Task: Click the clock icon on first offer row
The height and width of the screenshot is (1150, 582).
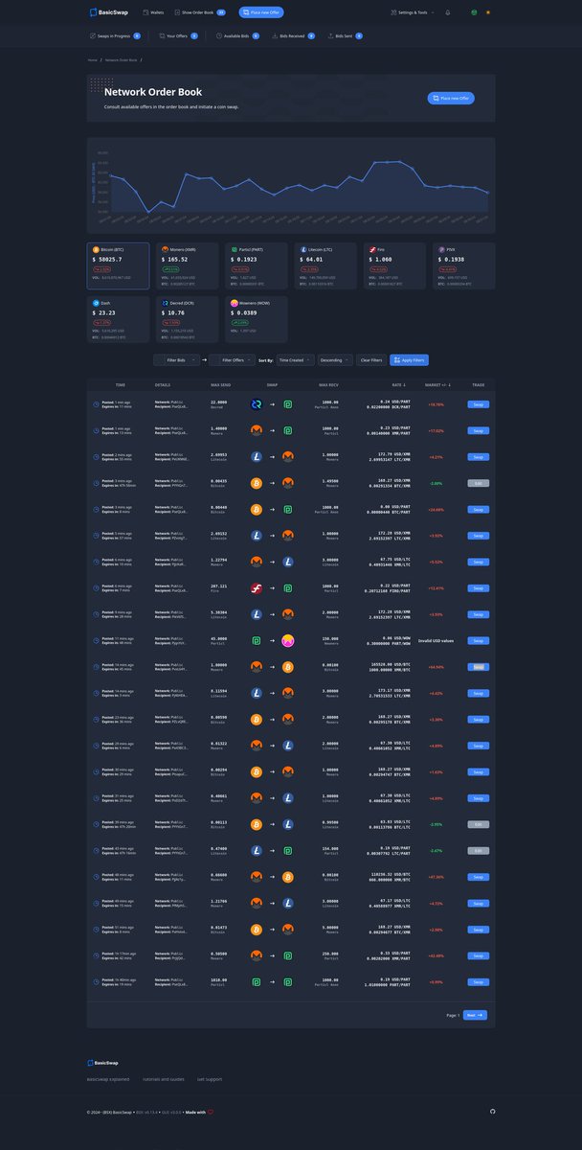Action: pyautogui.click(x=96, y=404)
